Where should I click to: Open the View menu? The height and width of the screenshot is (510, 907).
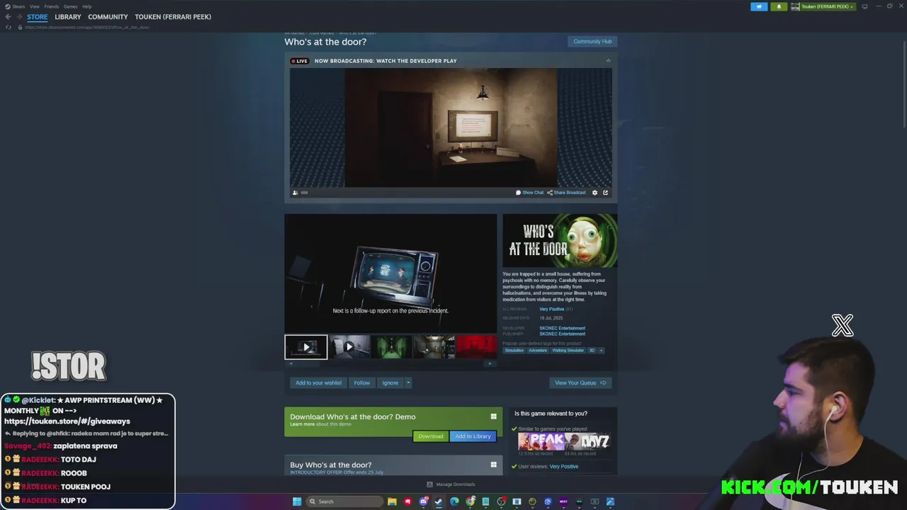click(x=34, y=6)
